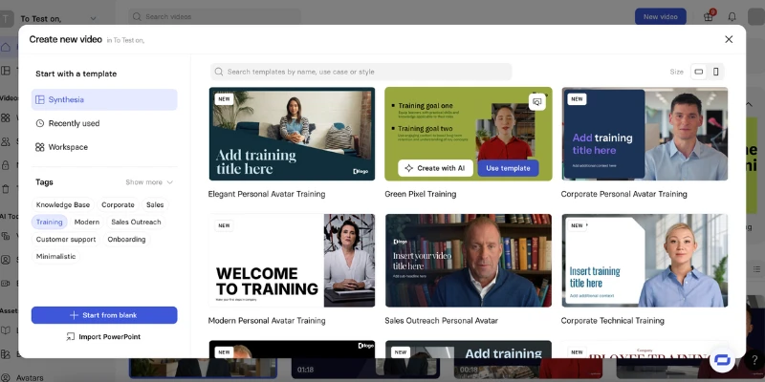This screenshot has height=382, width=765.
Task: Click Import PowerPoint
Action: [103, 337]
